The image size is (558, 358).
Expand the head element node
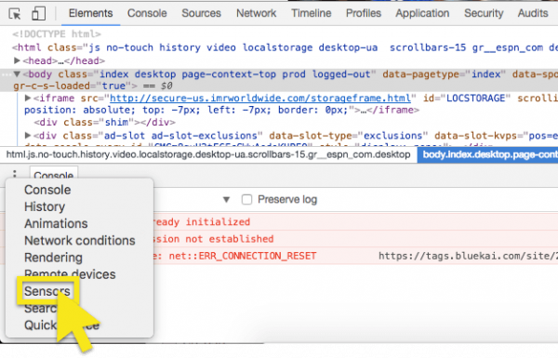17,60
